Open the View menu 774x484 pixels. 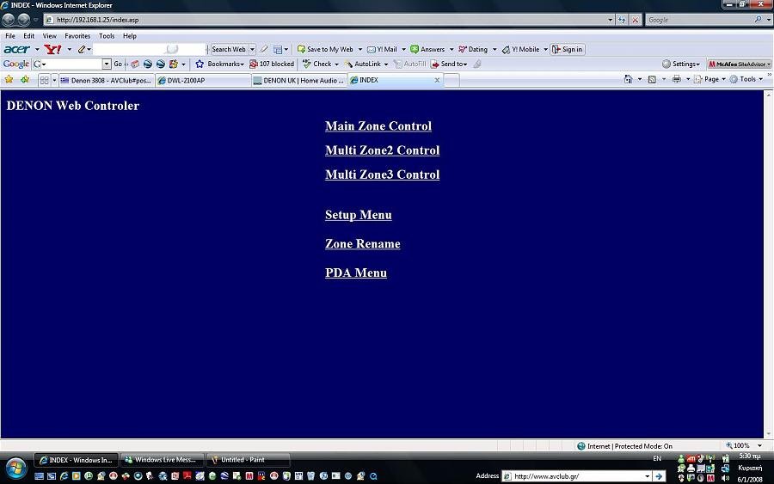49,36
